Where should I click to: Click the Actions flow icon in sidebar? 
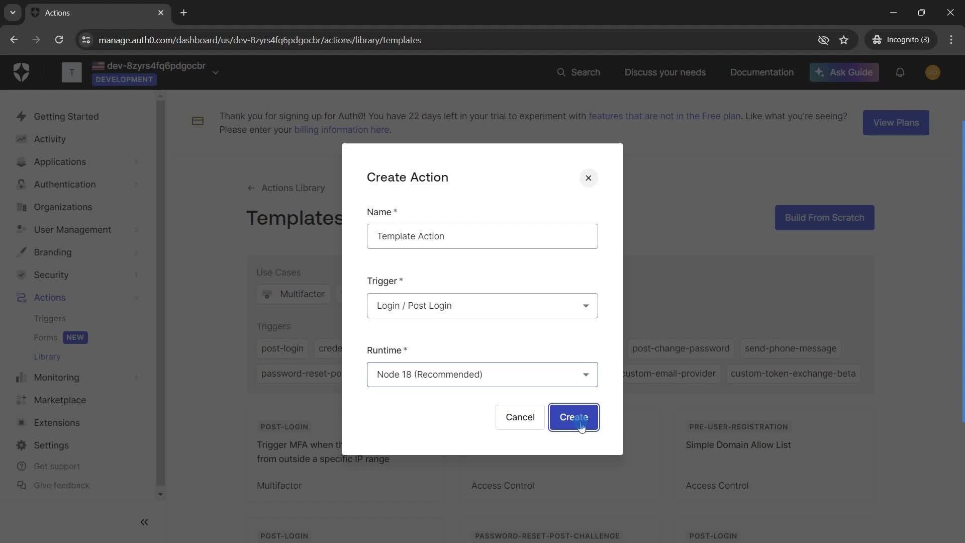(21, 298)
